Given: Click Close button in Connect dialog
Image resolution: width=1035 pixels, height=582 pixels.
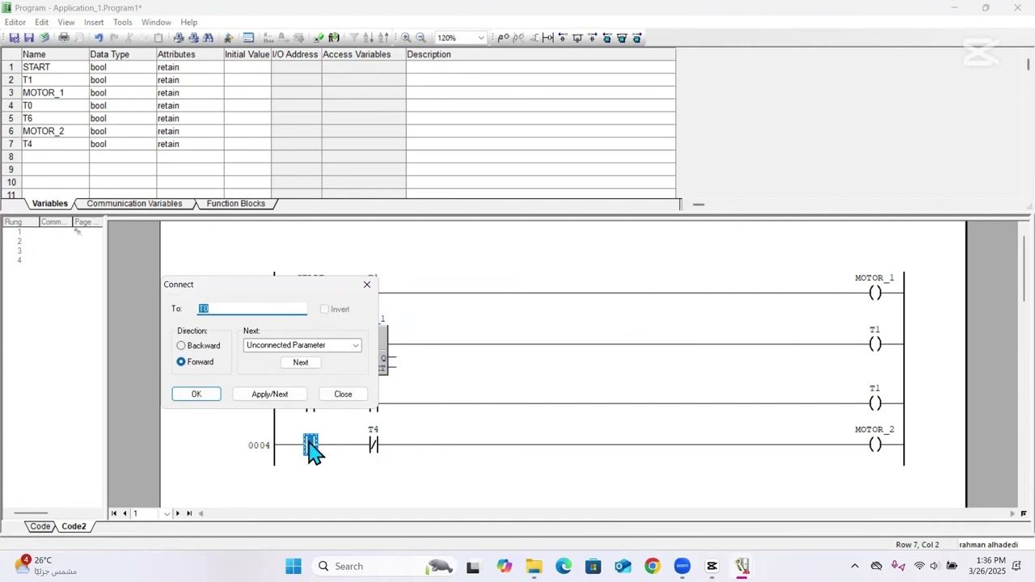Looking at the screenshot, I should (x=343, y=394).
